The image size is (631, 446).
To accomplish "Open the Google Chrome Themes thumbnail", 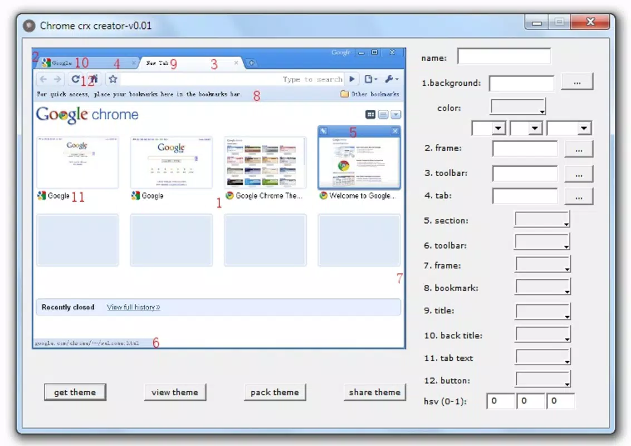I will point(265,162).
